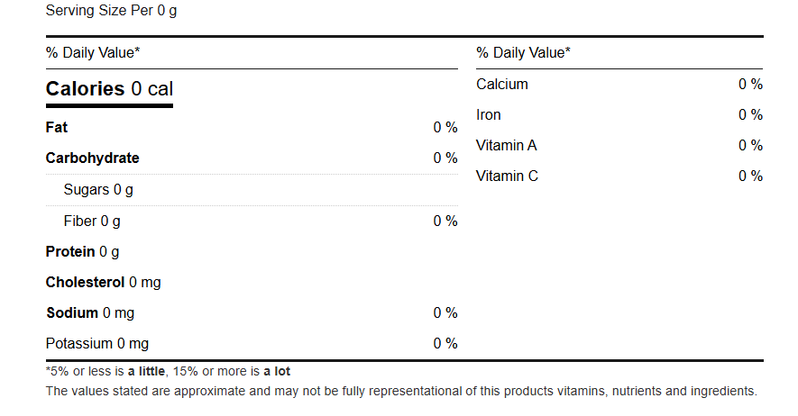798x416 pixels.
Task: Click the right % Daily Value* header
Action: 523,53
